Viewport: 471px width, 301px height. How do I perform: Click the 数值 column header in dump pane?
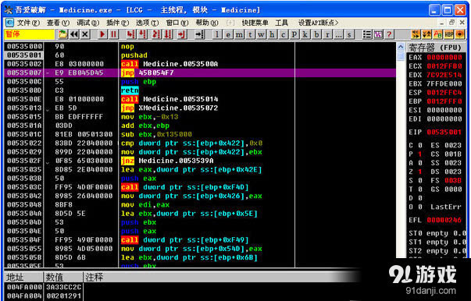click(x=63, y=278)
